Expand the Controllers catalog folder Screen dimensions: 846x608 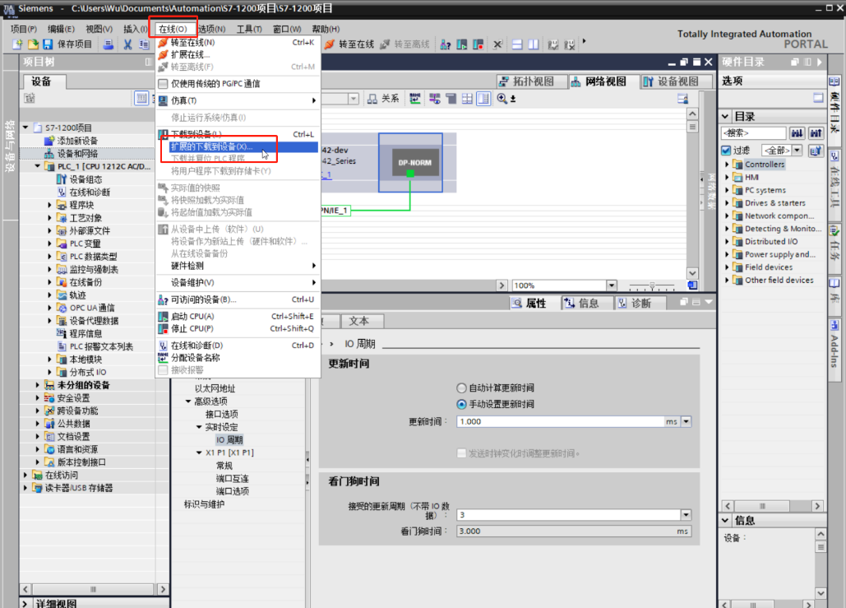[x=727, y=165]
